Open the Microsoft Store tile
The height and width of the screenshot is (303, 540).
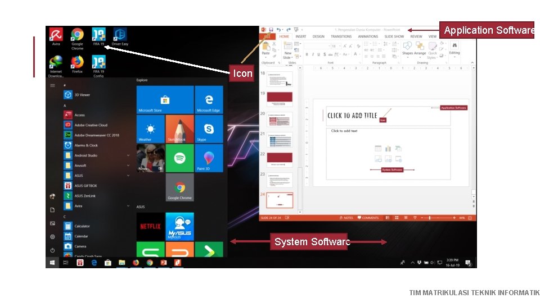point(165,100)
